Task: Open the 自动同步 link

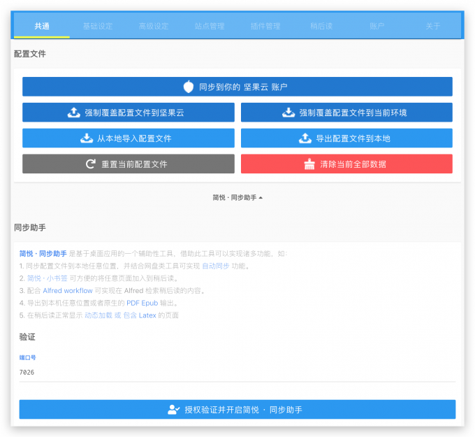Action: [215, 266]
